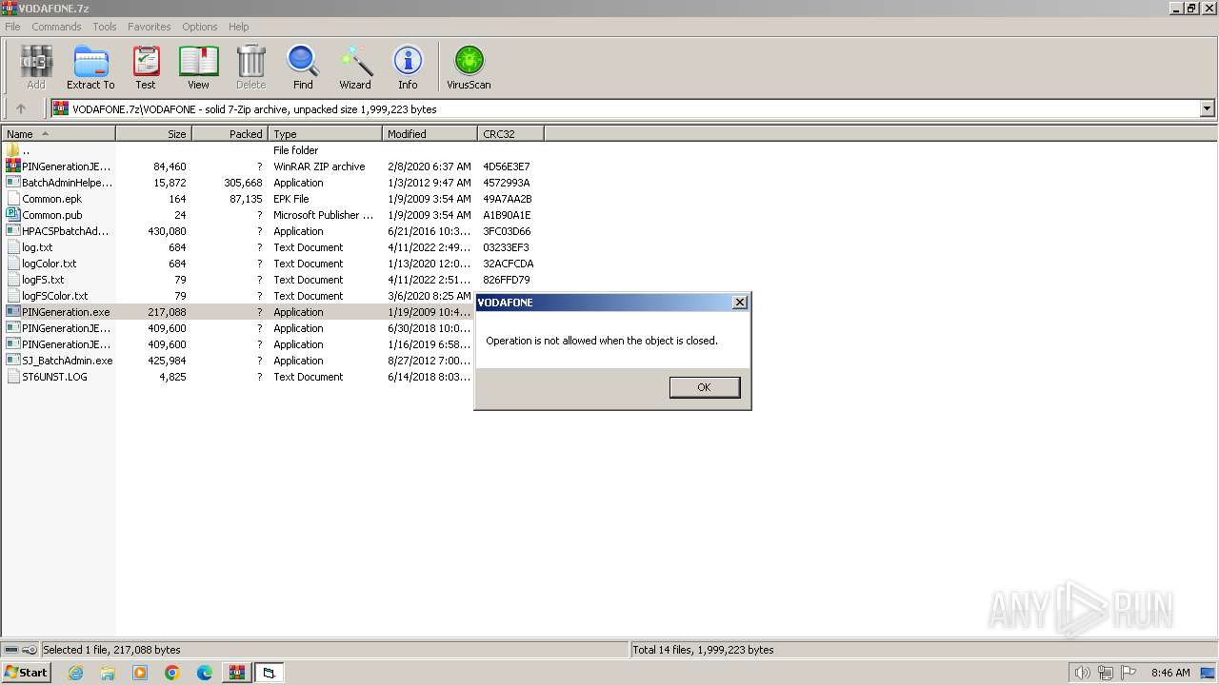Open the Commands menu
Screen dimensions: 1219x685
click(56, 27)
